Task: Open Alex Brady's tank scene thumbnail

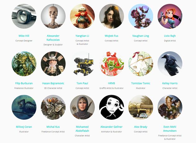Action: pyautogui.click(x=141, y=107)
